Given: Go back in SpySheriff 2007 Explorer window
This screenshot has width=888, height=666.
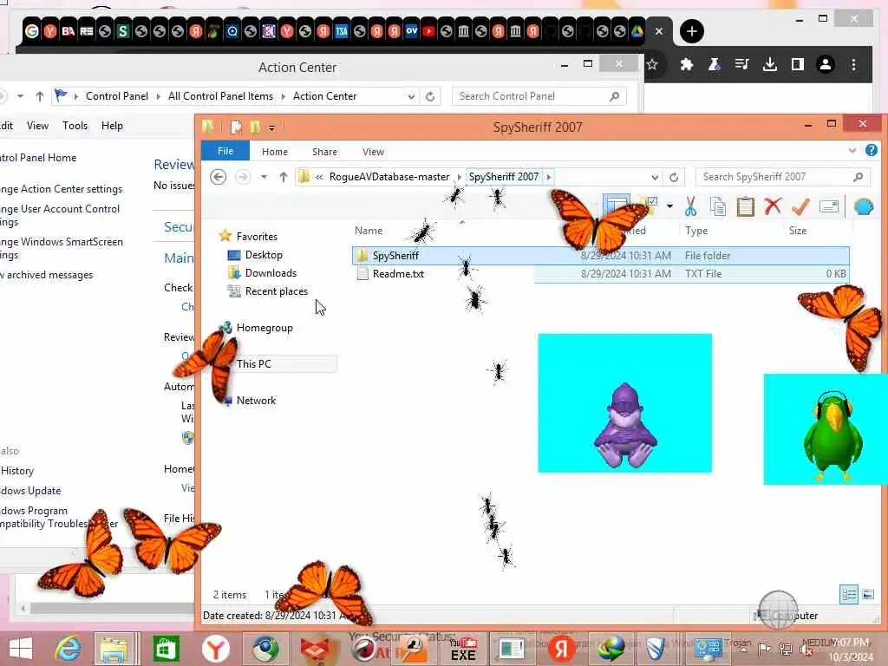Looking at the screenshot, I should pos(218,177).
